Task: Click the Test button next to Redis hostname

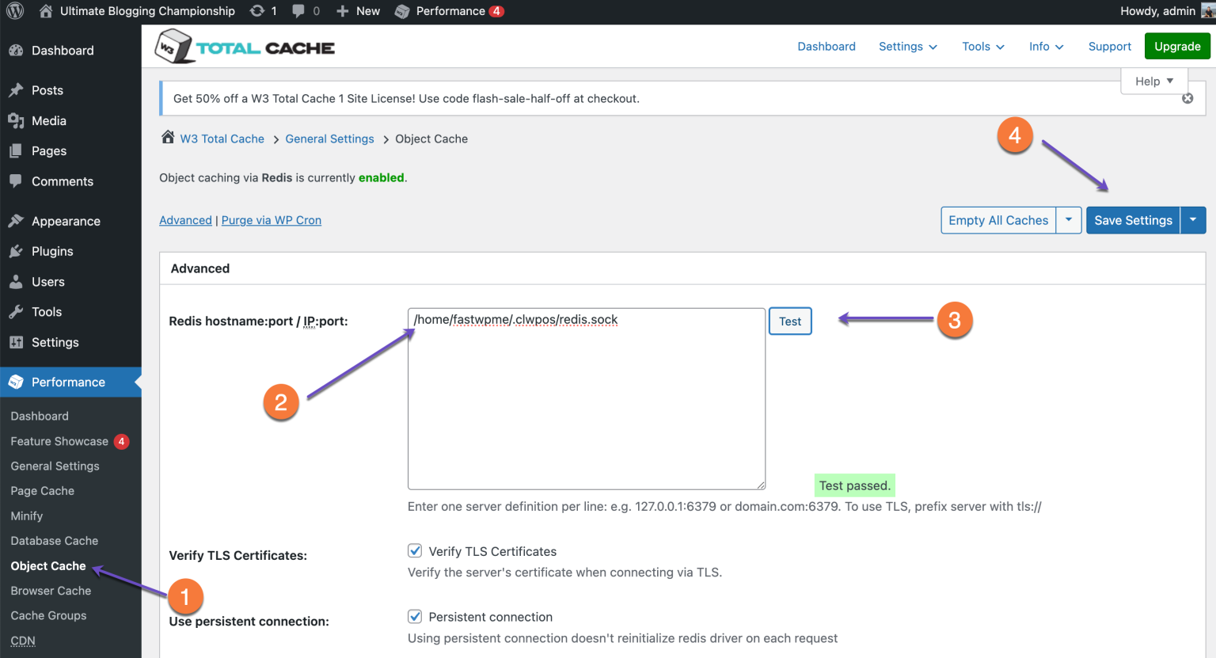Action: pyautogui.click(x=789, y=321)
